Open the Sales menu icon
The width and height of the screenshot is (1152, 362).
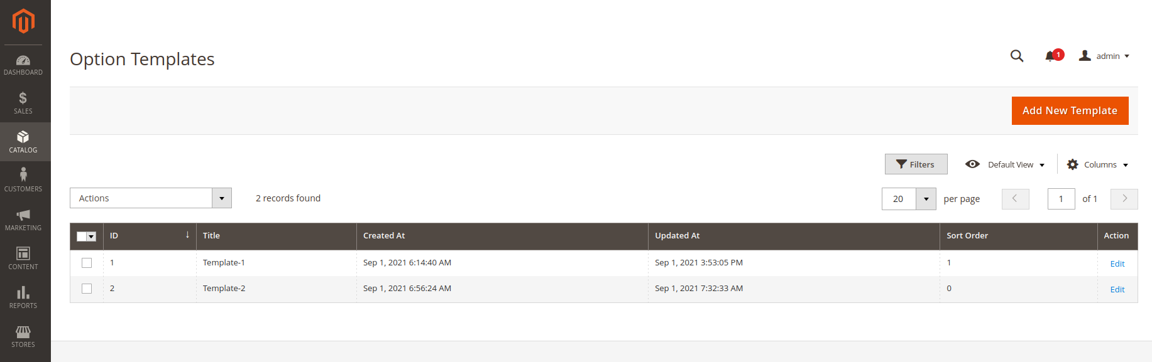(23, 98)
